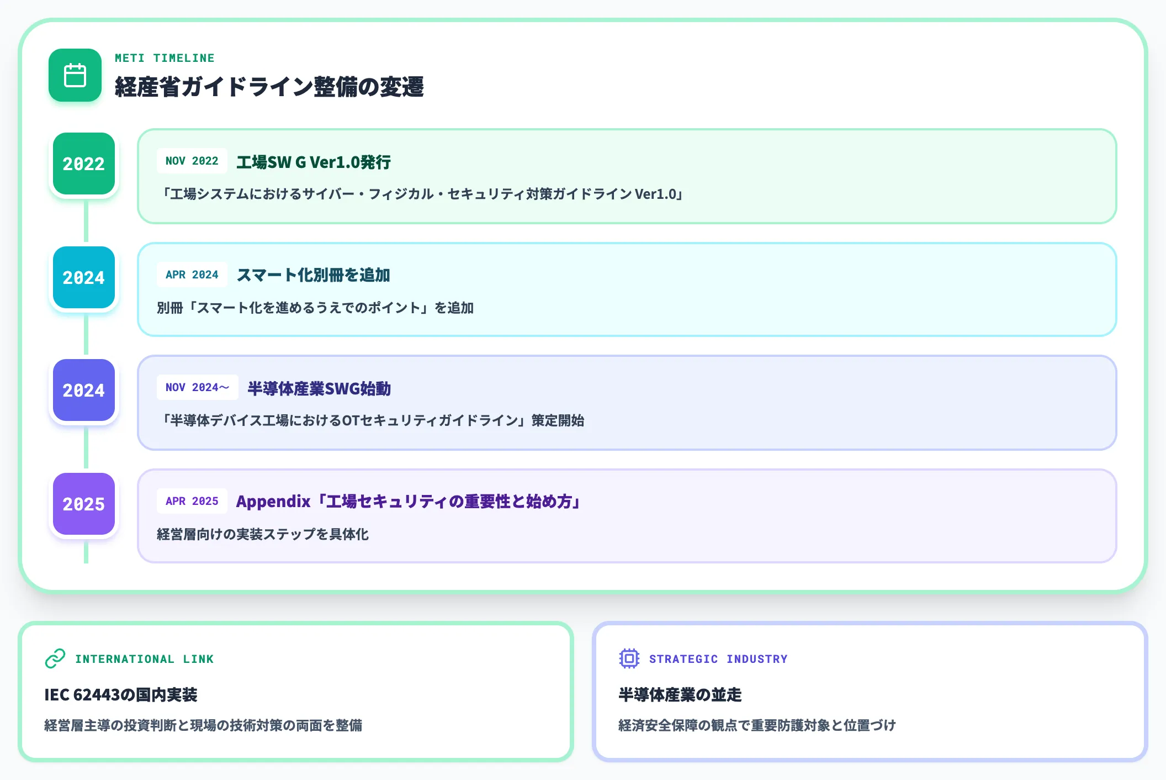Click the green calendar icon in the header
This screenshot has height=780, width=1166.
coord(75,75)
